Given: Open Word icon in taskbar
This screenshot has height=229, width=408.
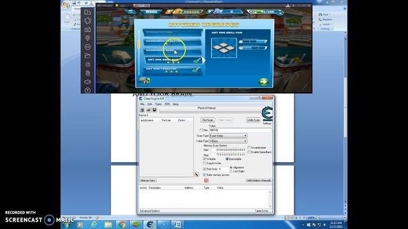Looking at the screenshot, I should [x=178, y=225].
